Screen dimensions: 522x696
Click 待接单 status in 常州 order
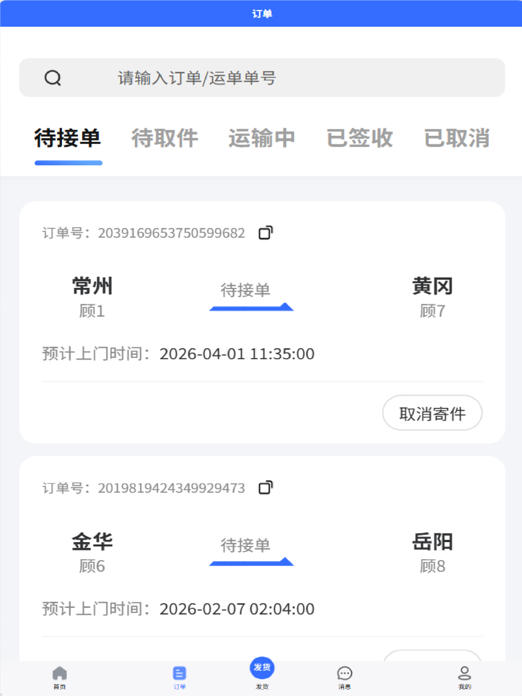point(245,290)
